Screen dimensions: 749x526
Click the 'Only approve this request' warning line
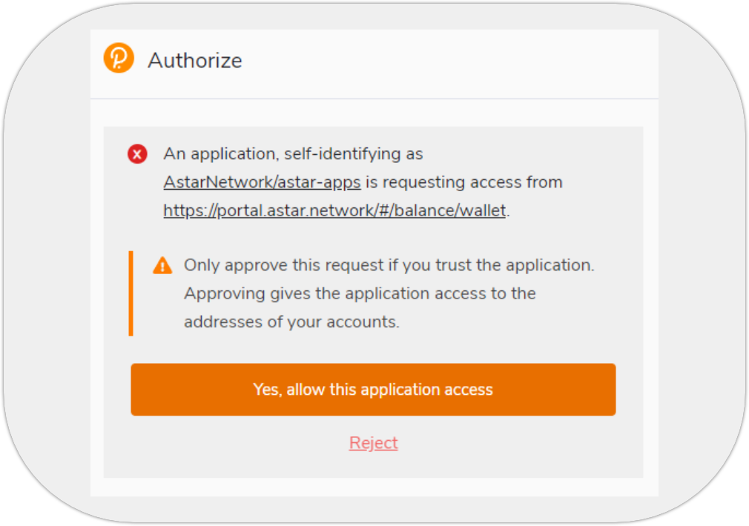(389, 265)
